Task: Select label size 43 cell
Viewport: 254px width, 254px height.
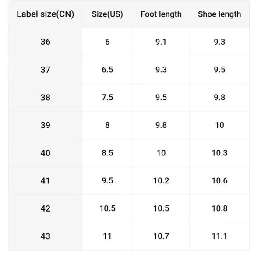Action: click(x=46, y=236)
